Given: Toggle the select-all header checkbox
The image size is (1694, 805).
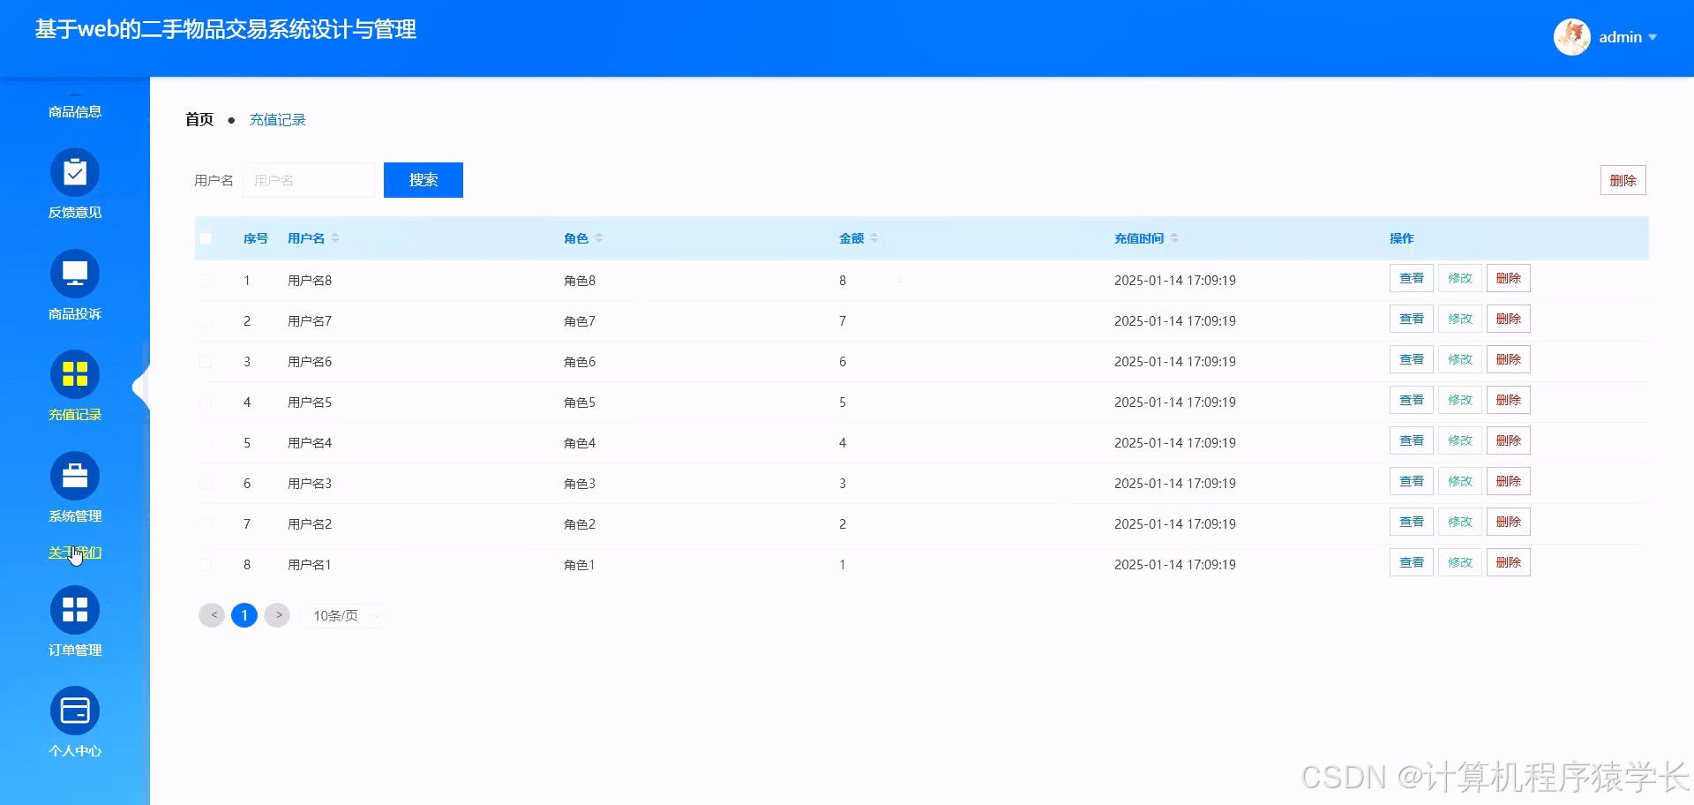Looking at the screenshot, I should 206,238.
